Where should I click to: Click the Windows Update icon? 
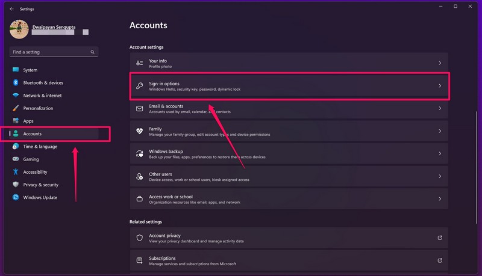pyautogui.click(x=16, y=197)
